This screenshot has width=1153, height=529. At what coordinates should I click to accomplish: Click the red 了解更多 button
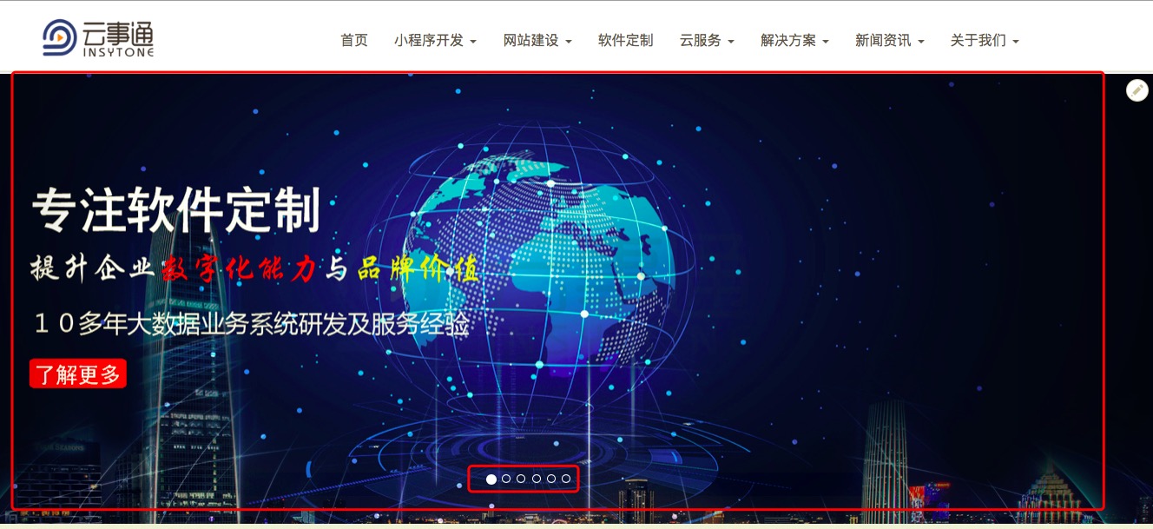click(x=77, y=373)
